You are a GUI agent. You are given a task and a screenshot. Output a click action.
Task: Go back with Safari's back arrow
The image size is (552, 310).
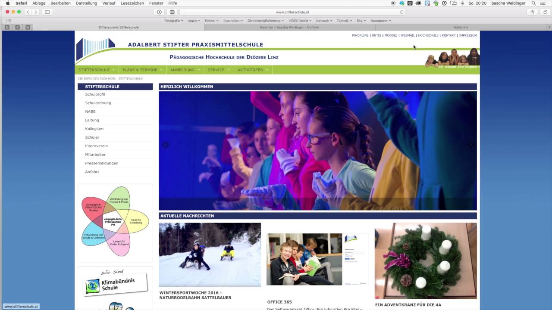point(28,12)
